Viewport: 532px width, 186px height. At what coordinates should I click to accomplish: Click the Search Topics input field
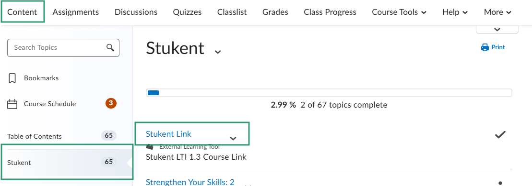point(63,48)
